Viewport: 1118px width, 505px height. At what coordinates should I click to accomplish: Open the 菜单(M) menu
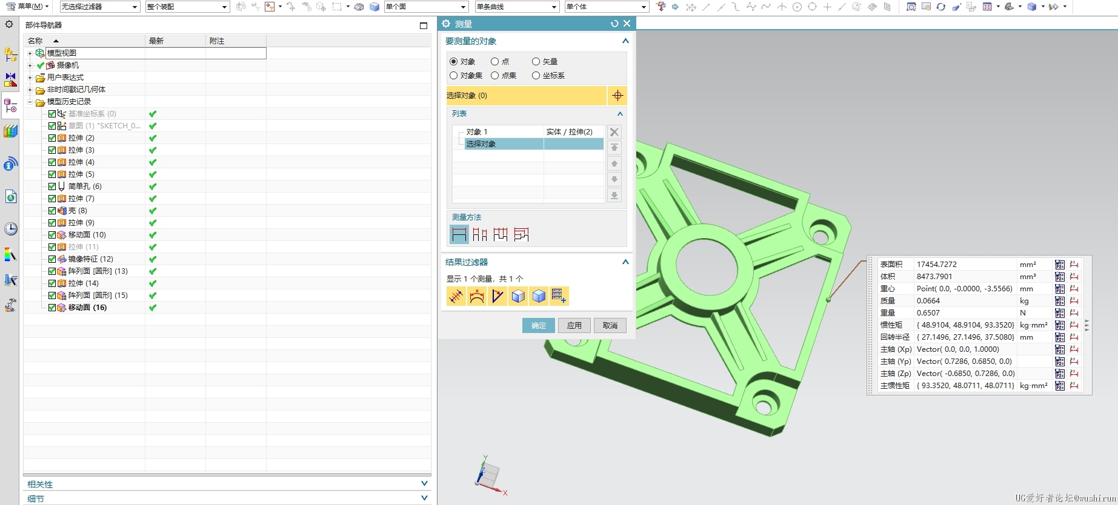27,7
